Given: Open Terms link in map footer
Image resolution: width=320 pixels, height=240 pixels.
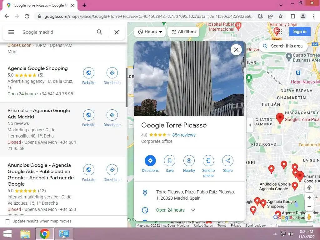Looking at the screenshot, I should click(222, 226).
